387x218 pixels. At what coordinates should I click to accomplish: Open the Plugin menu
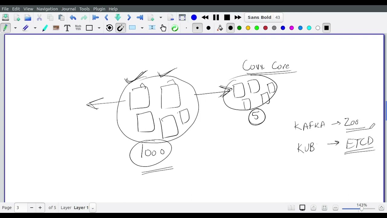99,9
